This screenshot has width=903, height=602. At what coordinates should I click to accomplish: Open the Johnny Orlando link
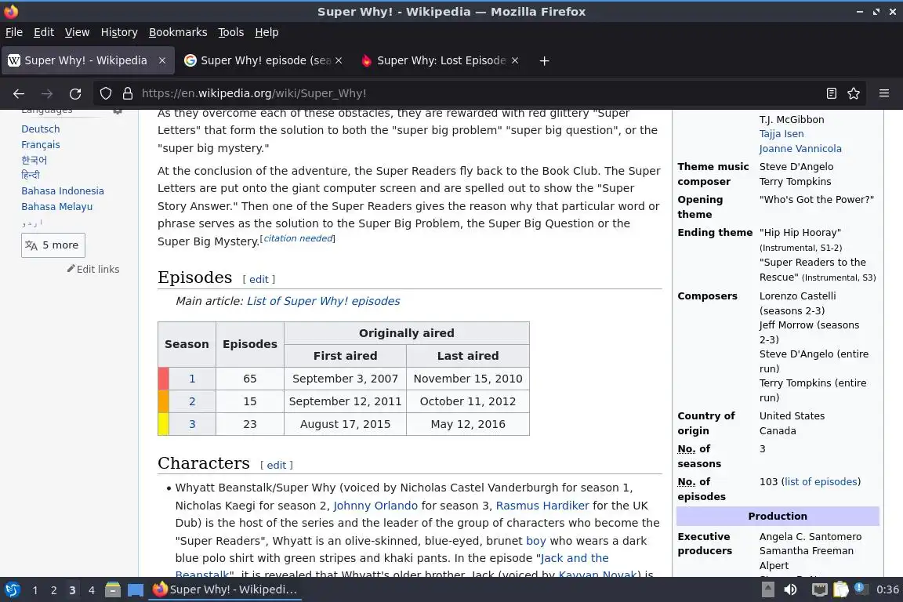pos(375,506)
